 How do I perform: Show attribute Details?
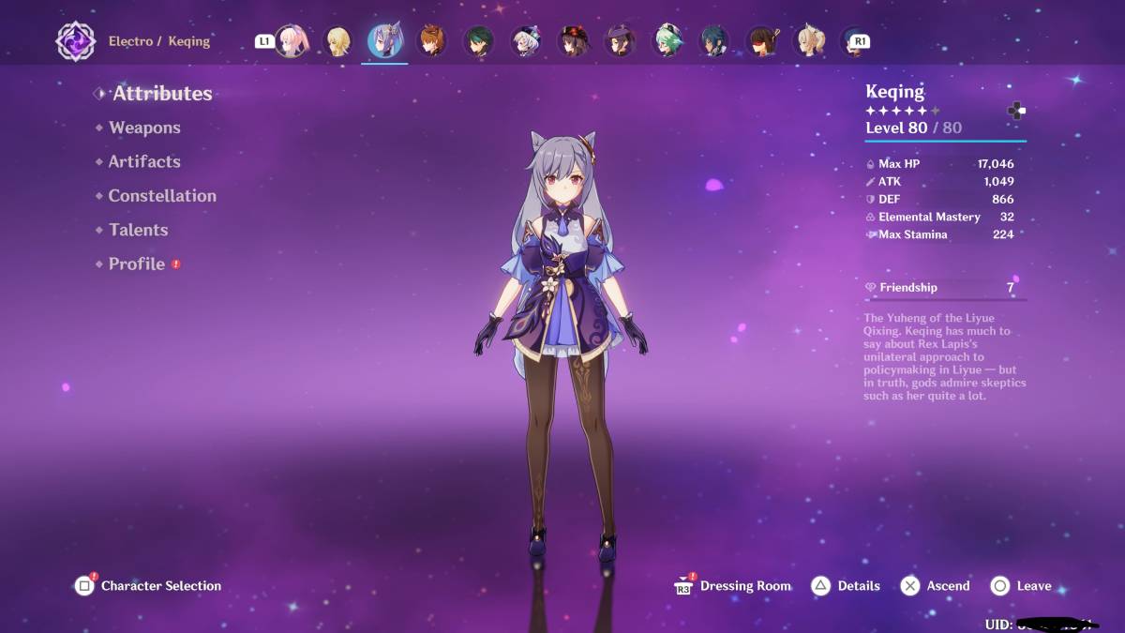pos(847,586)
